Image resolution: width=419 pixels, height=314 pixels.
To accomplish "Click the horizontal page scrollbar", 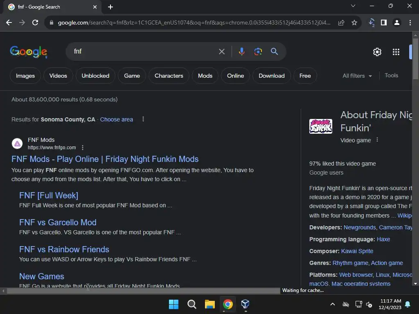I will 144,291.
